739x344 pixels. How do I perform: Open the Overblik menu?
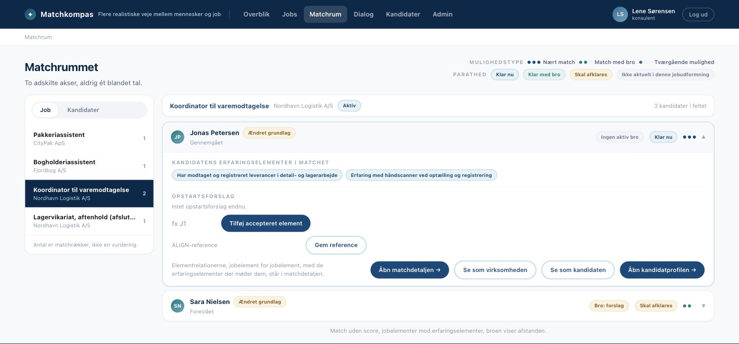pyautogui.click(x=256, y=14)
